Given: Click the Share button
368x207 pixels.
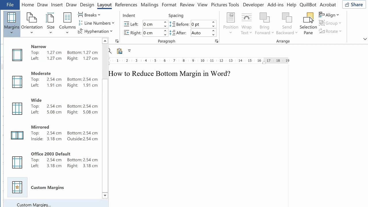Looking at the screenshot, I should coord(354,5).
